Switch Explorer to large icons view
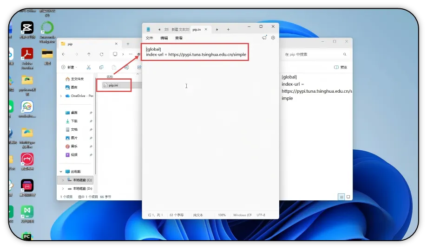427x249 pixels. 348,197
